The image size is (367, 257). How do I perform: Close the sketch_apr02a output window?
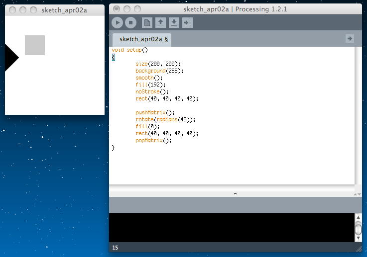tap(13, 10)
